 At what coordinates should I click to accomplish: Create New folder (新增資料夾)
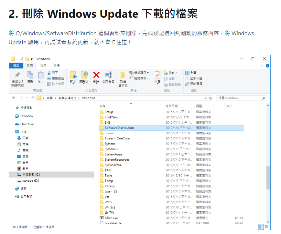click(123, 79)
